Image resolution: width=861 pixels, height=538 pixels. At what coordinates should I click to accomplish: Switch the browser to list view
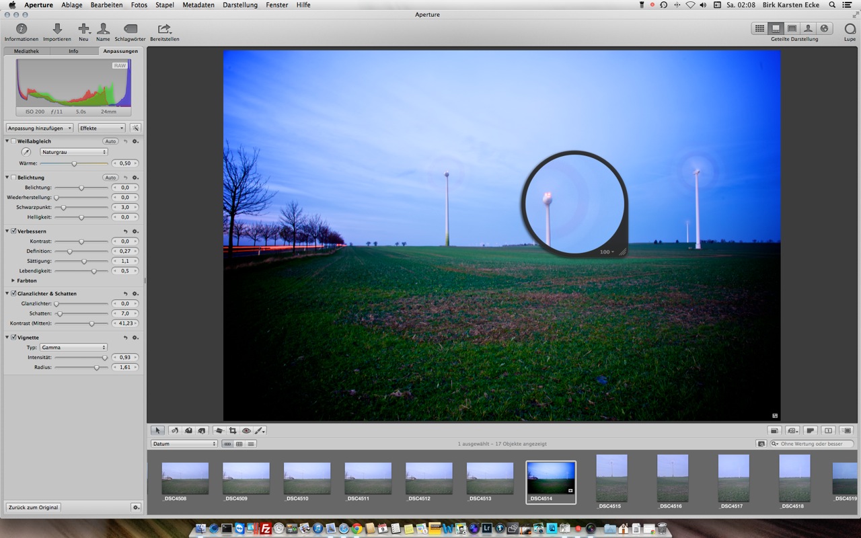(251, 444)
